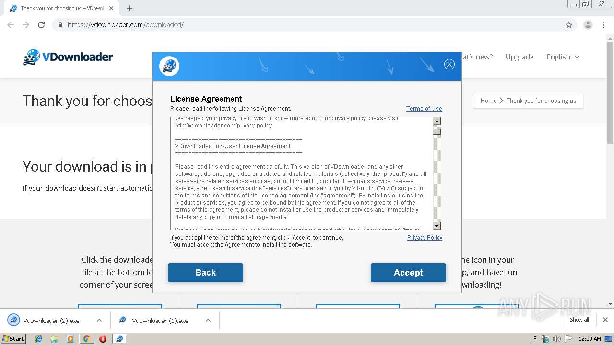Open the Chrome profile avatar
This screenshot has height=345, width=614.
click(x=588, y=25)
